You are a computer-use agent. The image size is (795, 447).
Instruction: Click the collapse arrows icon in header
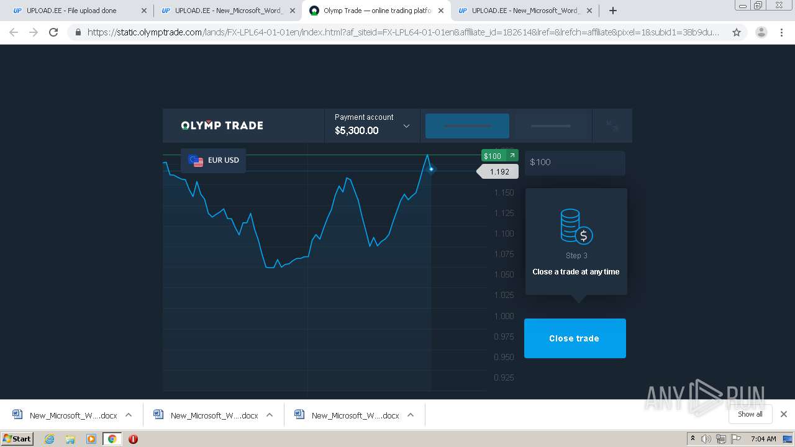(612, 126)
